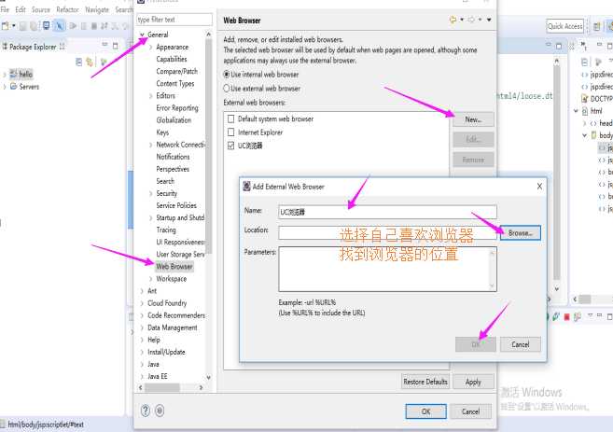613x432 pixels.
Task: Collapse the html node in Outline
Action: [576, 111]
